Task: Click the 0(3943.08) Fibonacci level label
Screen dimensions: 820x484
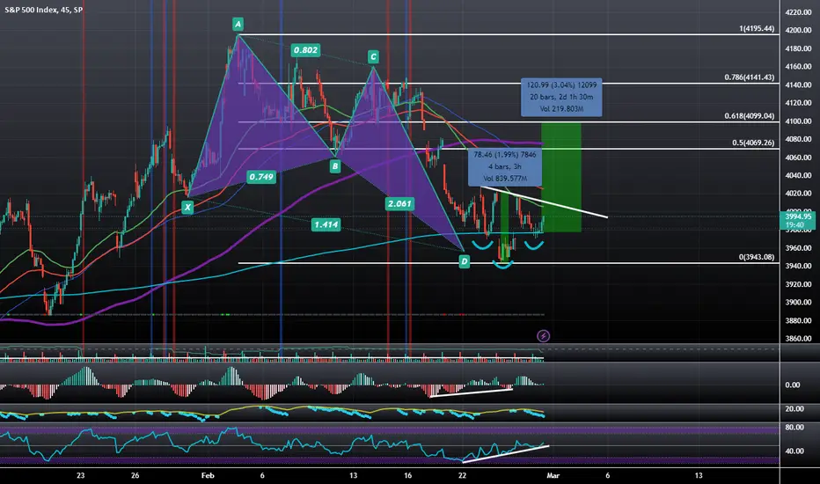Action: point(756,257)
